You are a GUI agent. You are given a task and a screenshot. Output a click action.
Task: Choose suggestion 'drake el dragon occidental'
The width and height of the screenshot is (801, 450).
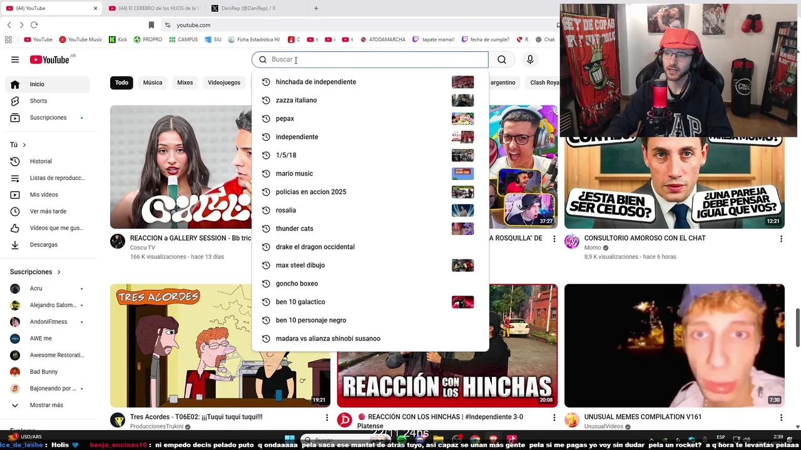pos(370,247)
